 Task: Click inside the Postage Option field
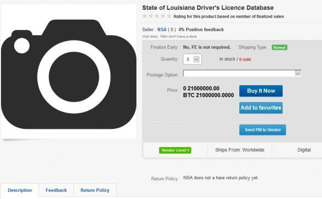[242, 73]
